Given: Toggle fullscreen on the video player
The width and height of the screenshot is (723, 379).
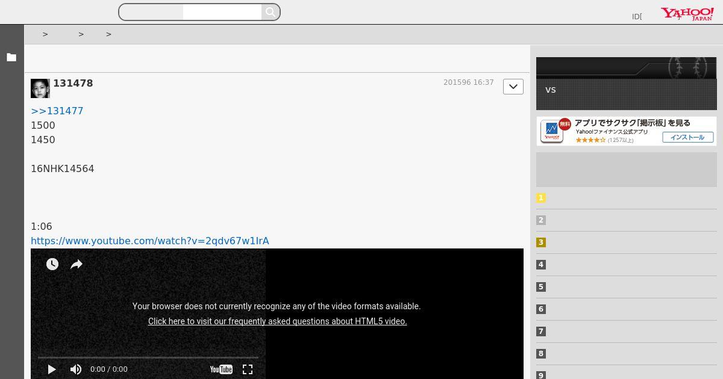Looking at the screenshot, I should click(x=248, y=369).
